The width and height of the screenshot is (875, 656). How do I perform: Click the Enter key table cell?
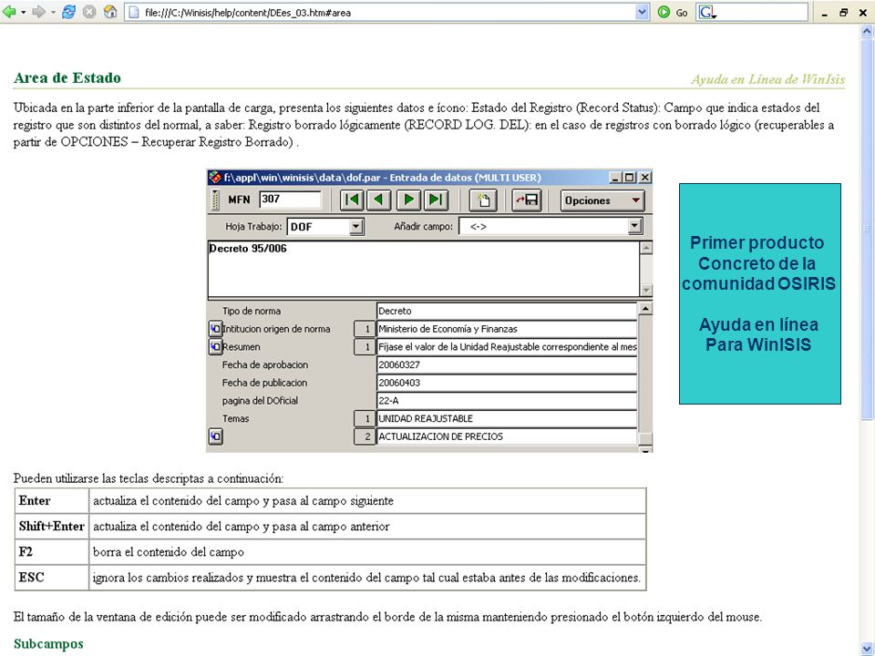point(51,500)
